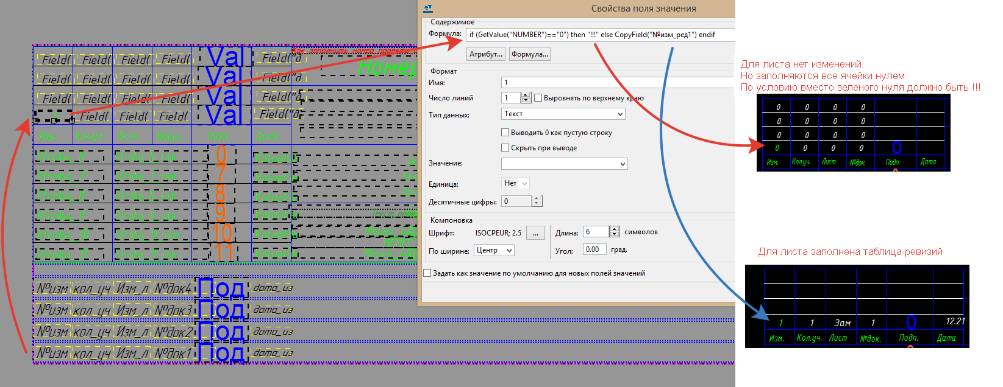Enable Выровнять по верхнему краю checkbox
This screenshot has width=1003, height=387.
538,98
